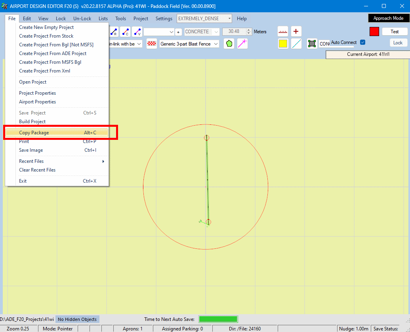Viewport: 410px width, 332px height.
Task: Click the magenta line with star tool
Action: click(x=242, y=44)
